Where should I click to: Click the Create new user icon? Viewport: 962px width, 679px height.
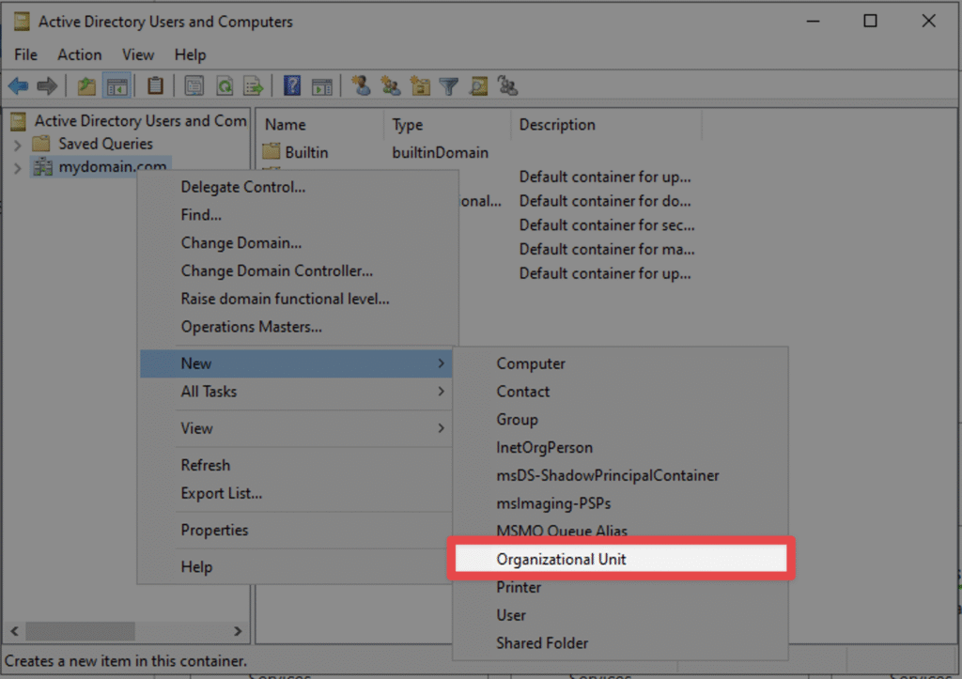tap(361, 85)
